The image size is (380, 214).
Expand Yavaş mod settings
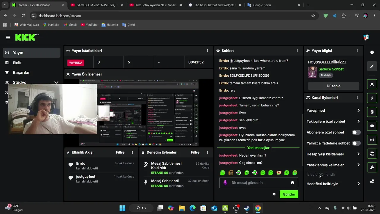click(334, 111)
